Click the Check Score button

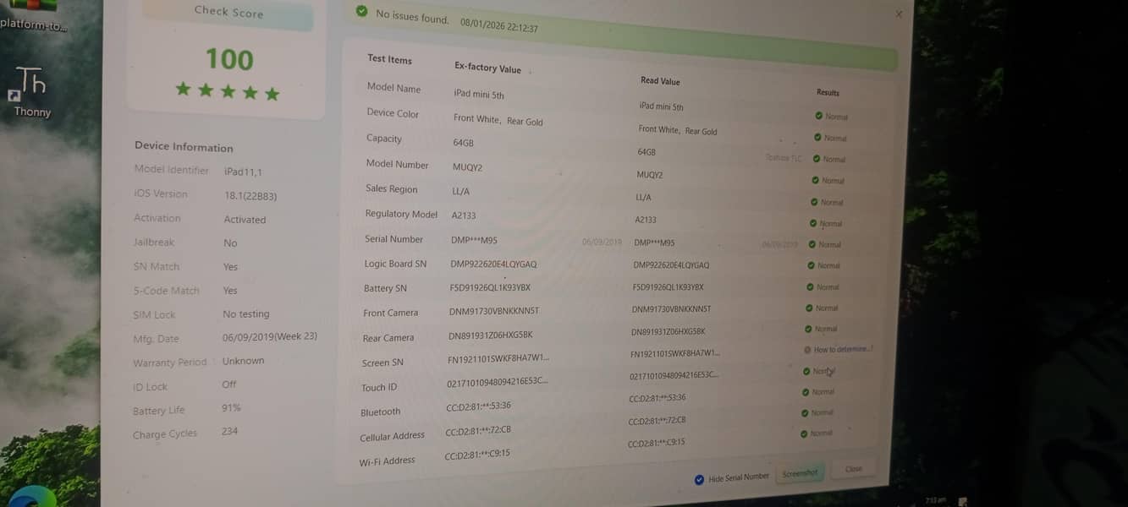228,12
